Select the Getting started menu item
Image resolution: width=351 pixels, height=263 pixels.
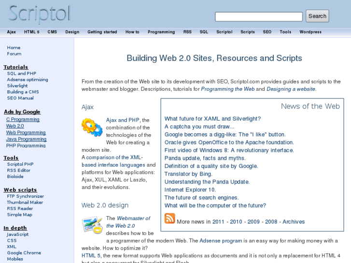[102, 32]
